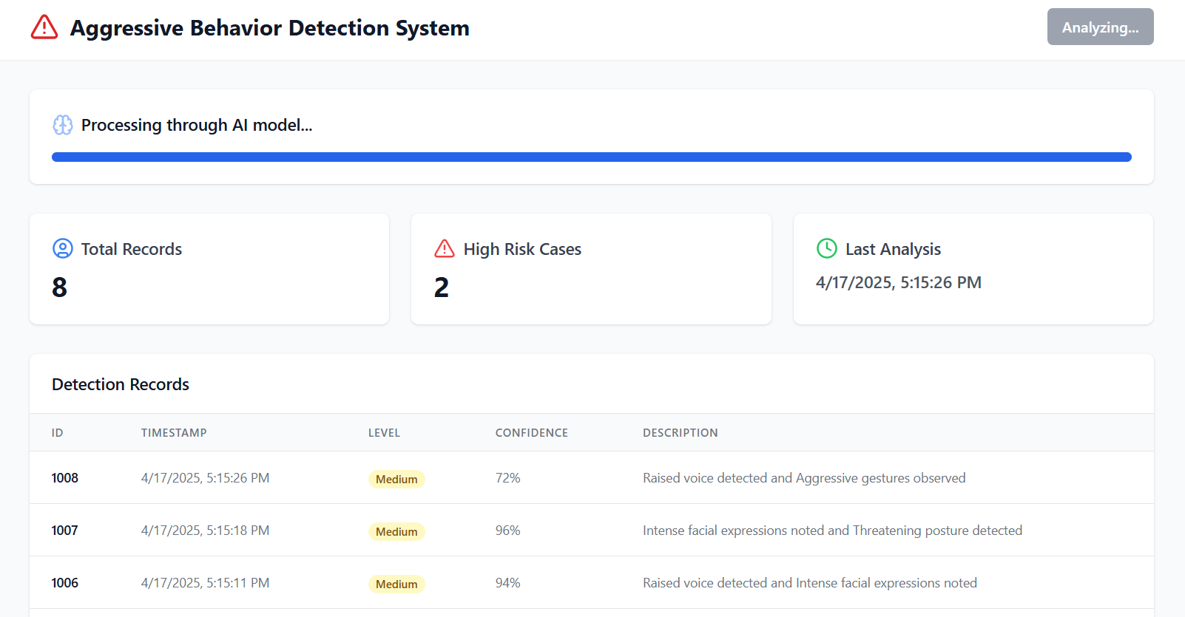The image size is (1185, 617).
Task: Click description 'Raised voice detected and Aggressive gestures observed'
Action: [804, 478]
